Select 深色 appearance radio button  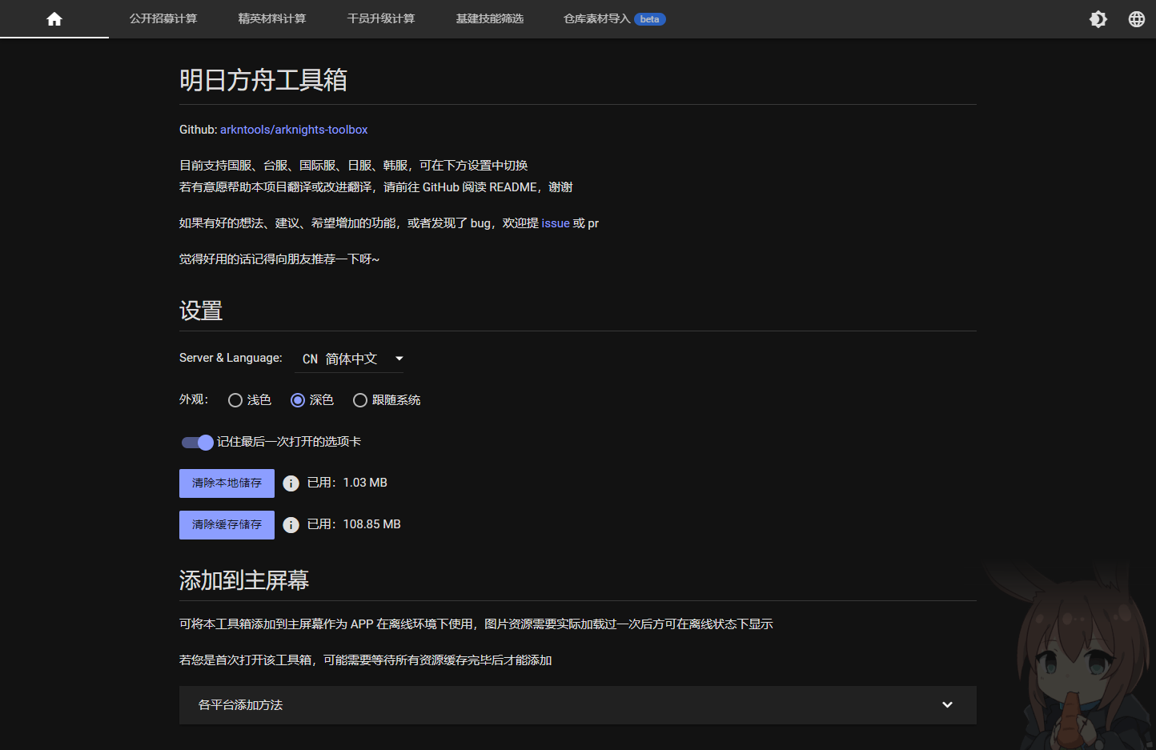(298, 399)
